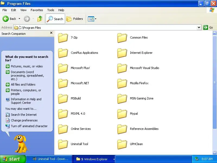Select the MSN Gaming Zone folder icon
This screenshot has width=217, height=163.
tap(122, 99)
